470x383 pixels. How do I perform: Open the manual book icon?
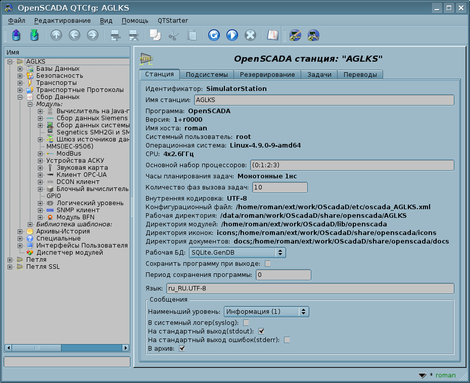coord(273,35)
